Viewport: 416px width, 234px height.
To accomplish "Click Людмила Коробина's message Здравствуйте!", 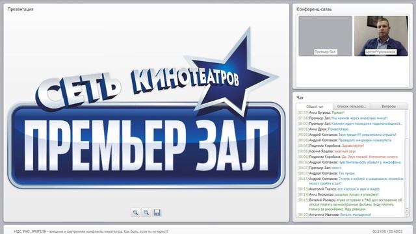I will click(353, 146).
